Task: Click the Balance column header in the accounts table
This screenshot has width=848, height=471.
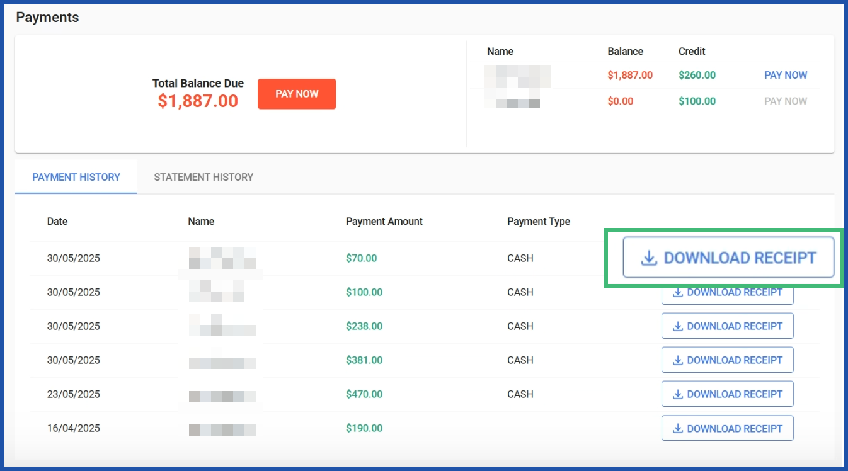Action: pos(625,51)
